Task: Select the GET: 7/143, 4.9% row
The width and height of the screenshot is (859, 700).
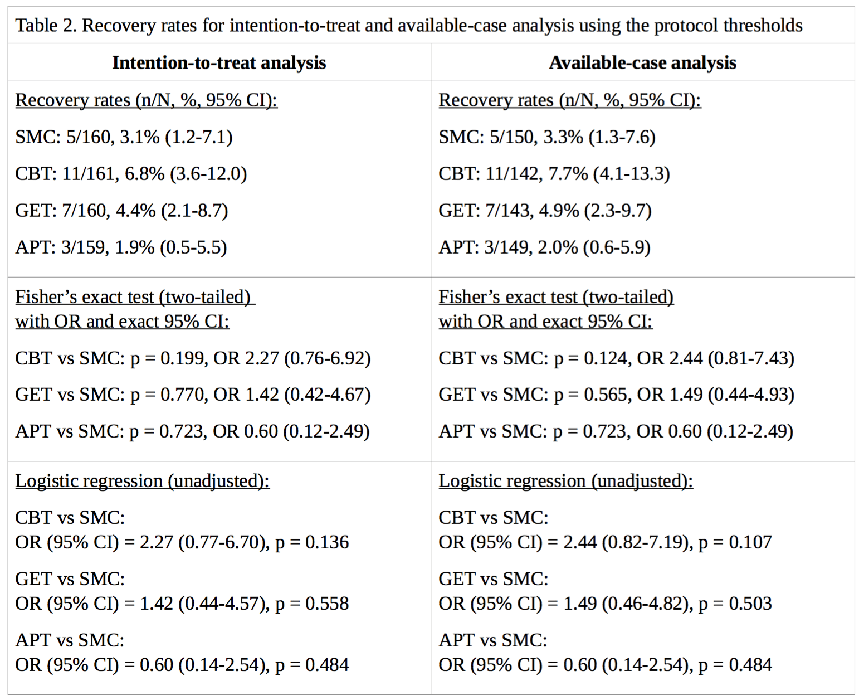Action: point(545,210)
